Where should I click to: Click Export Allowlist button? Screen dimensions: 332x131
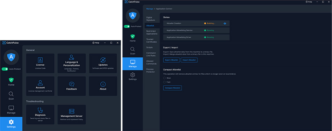172,60
